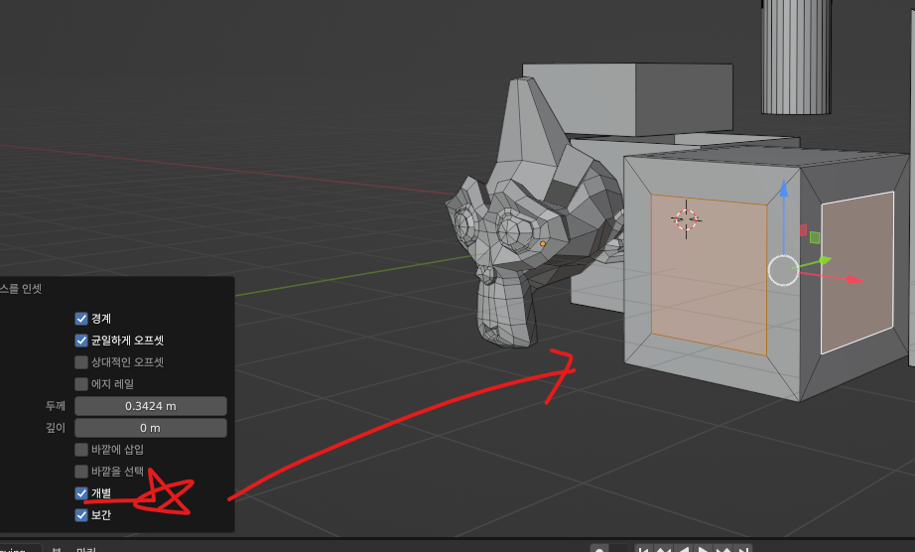Enable the 바깥에 삽입 checkbox
915x552 pixels.
(81, 450)
